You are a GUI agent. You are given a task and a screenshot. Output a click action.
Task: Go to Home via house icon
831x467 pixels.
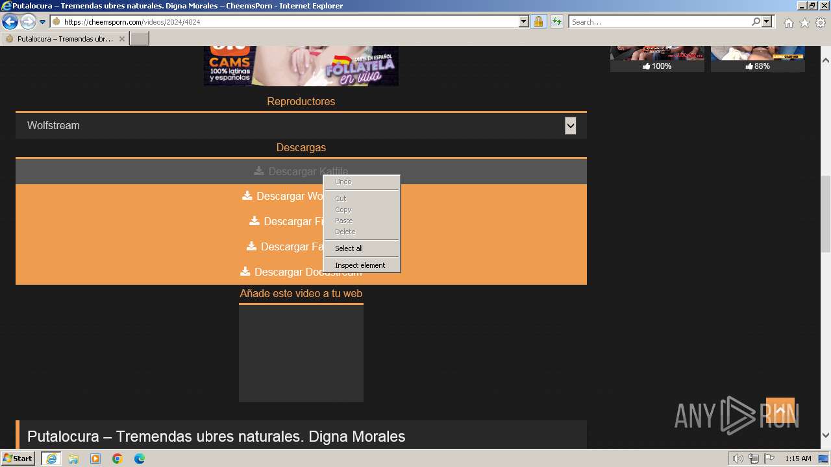point(788,23)
